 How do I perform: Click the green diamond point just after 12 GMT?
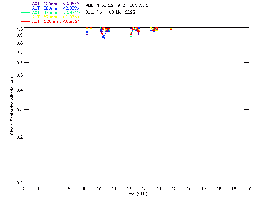tap(131, 35)
